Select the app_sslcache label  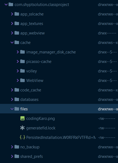pos(32,14)
